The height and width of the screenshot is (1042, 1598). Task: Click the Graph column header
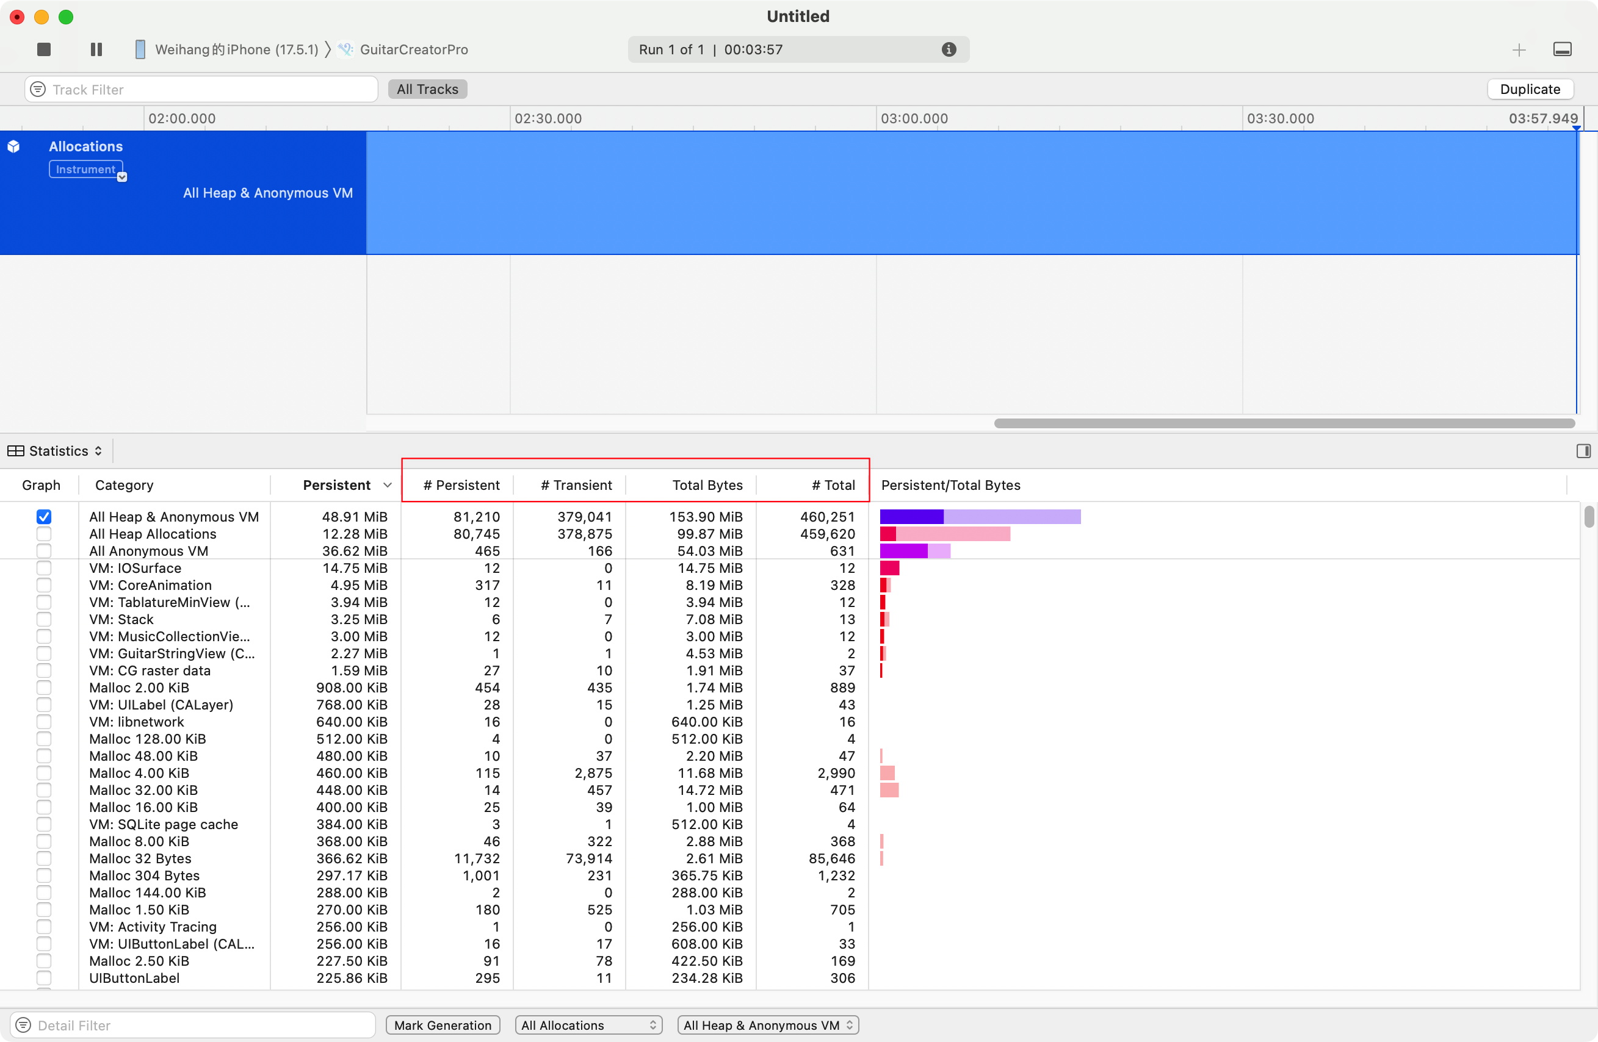(41, 485)
